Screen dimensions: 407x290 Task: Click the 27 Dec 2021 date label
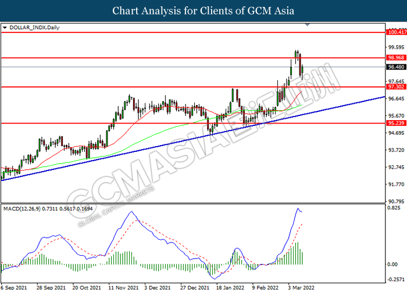195,287
